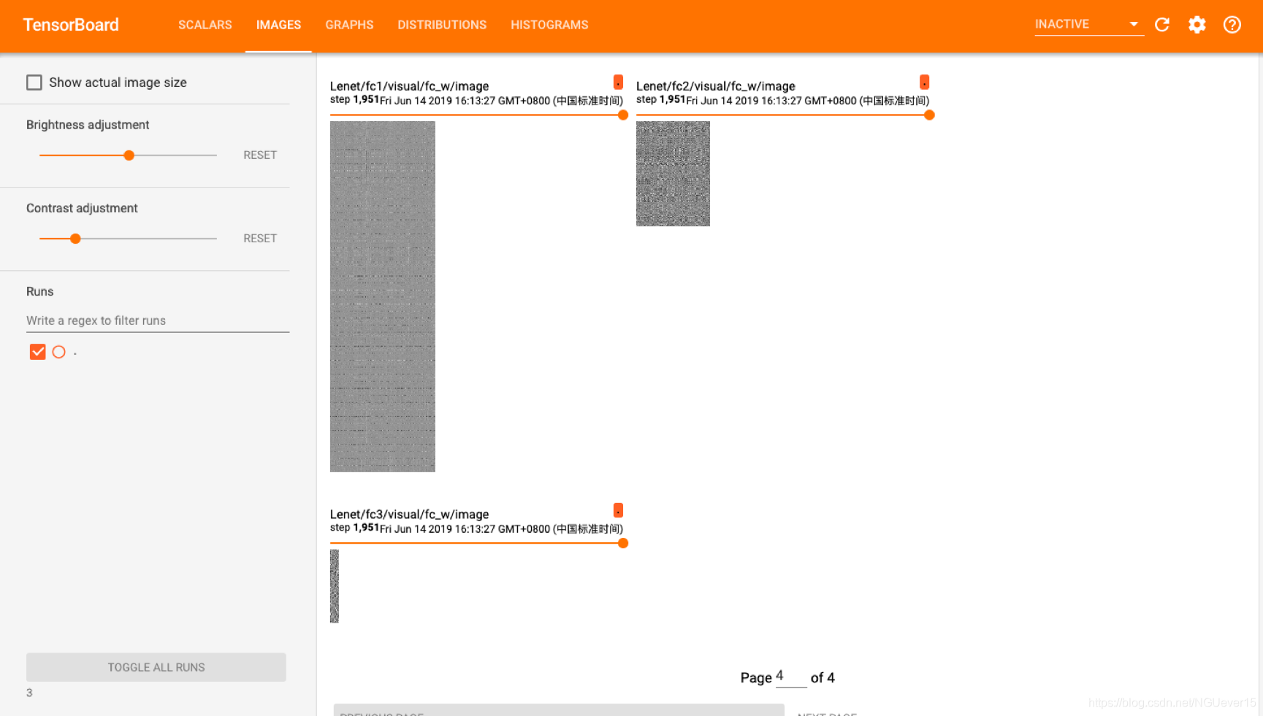Viewport: 1263px width, 716px height.
Task: Open the settings gear icon
Action: click(1197, 25)
